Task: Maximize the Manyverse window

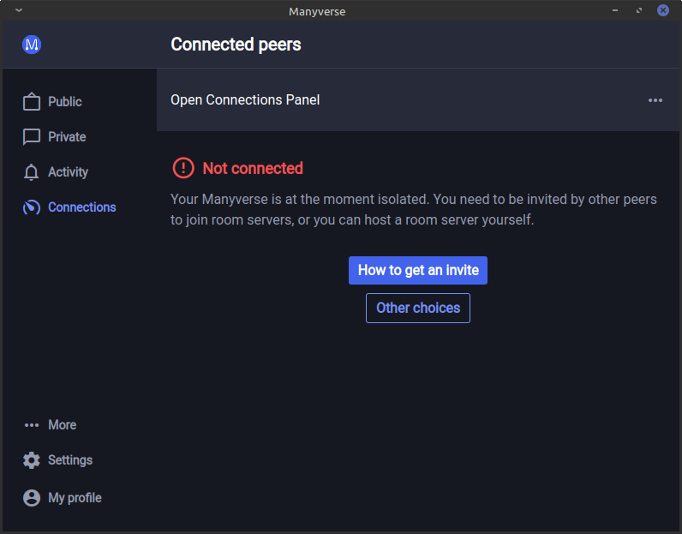Action: (x=638, y=10)
